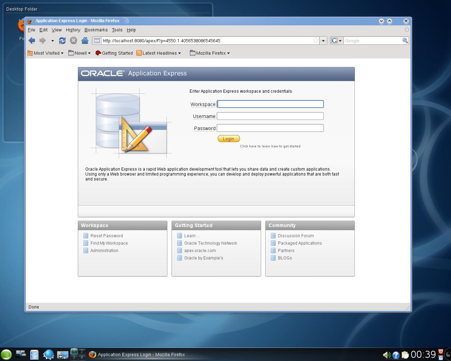Open the Latest Headlines feed dropdown
The image size is (451, 361).
click(159, 53)
